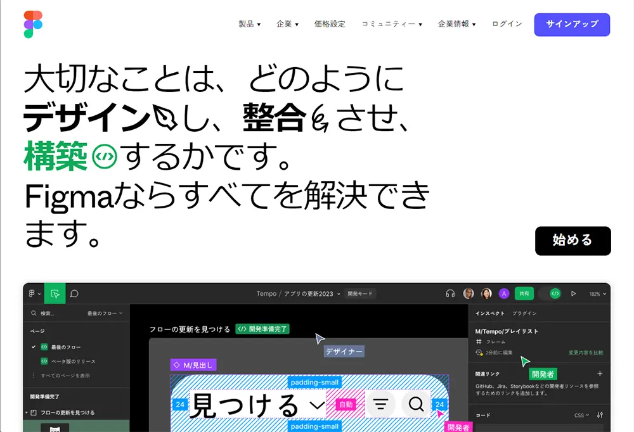Click the upper padding-small label
This screenshot has height=432, width=634.
pyautogui.click(x=314, y=383)
